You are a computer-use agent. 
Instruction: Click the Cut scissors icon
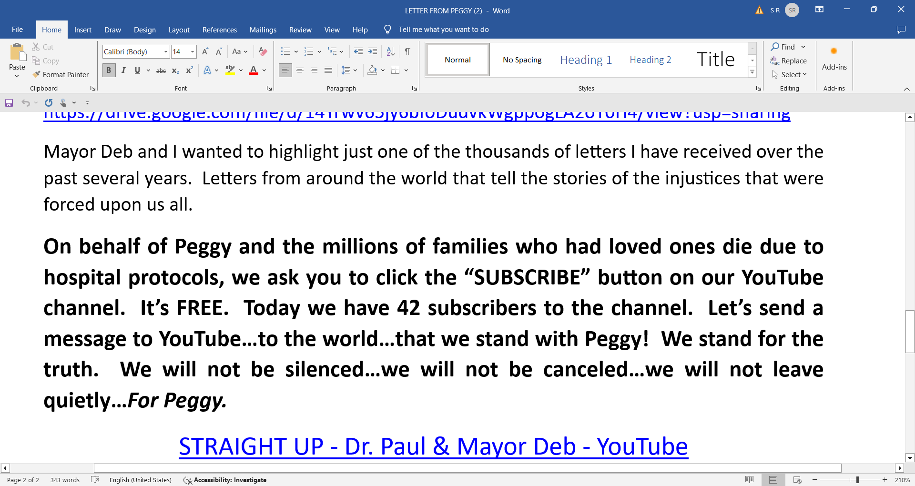pyautogui.click(x=36, y=47)
